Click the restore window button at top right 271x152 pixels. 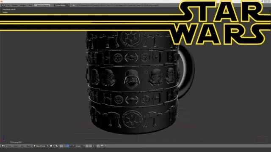[262, 1]
